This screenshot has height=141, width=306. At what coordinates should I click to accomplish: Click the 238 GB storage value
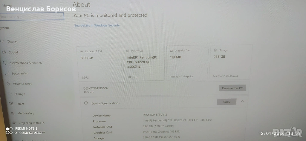[x=219, y=57]
